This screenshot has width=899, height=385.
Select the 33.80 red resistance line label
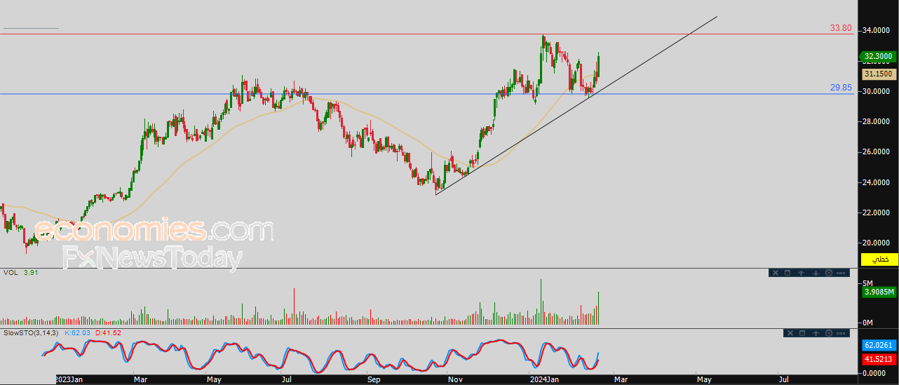click(840, 28)
